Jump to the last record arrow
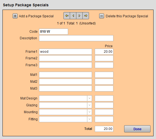 [86, 16]
